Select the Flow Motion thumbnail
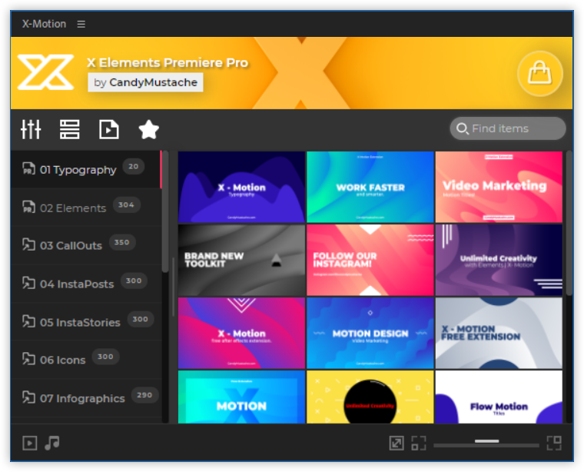 [x=499, y=397]
